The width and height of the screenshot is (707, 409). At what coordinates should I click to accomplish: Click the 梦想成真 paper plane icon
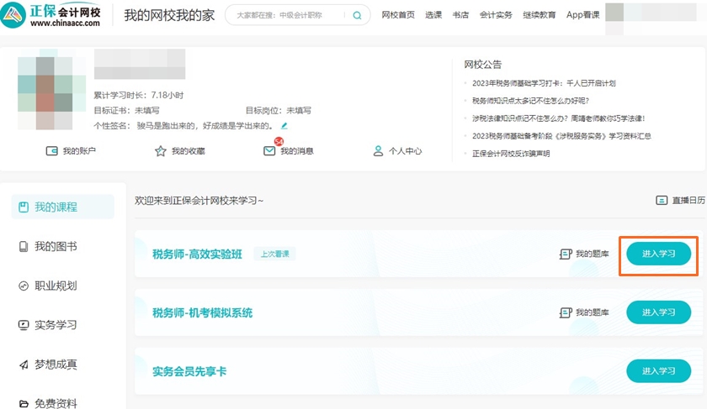pyautogui.click(x=24, y=364)
